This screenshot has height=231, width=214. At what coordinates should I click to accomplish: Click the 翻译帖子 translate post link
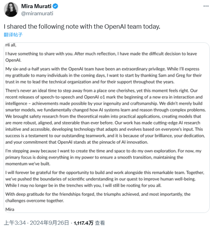(x=13, y=35)
